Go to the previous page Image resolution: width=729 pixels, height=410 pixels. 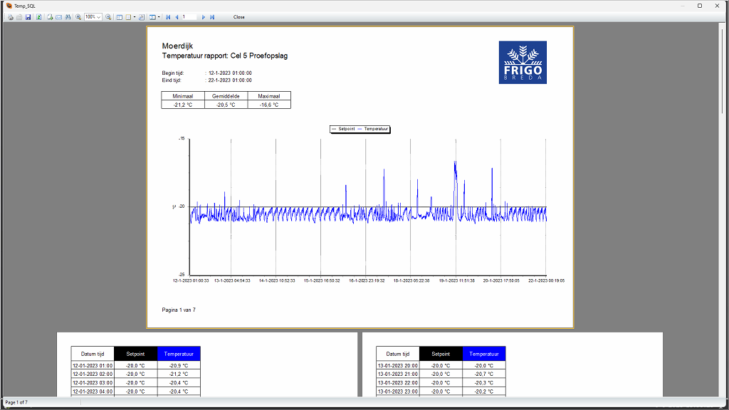(x=177, y=17)
